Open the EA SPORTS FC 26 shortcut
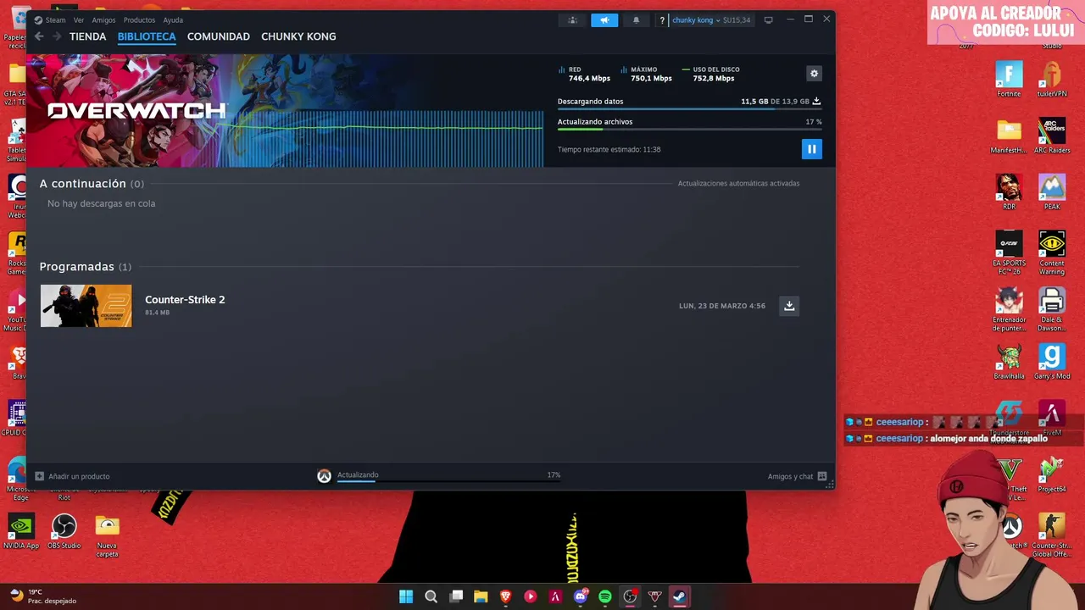1085x610 pixels. pos(1009,252)
